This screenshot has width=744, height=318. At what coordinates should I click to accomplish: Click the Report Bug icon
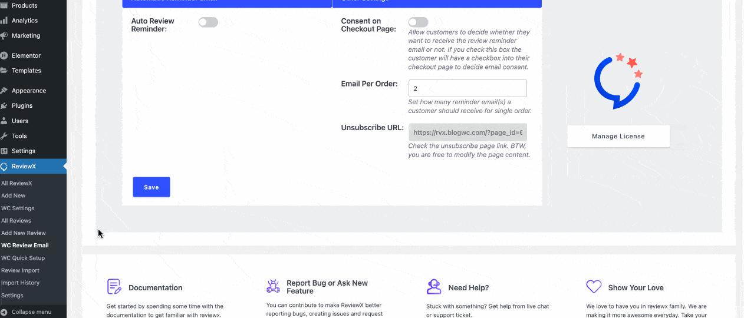click(273, 287)
